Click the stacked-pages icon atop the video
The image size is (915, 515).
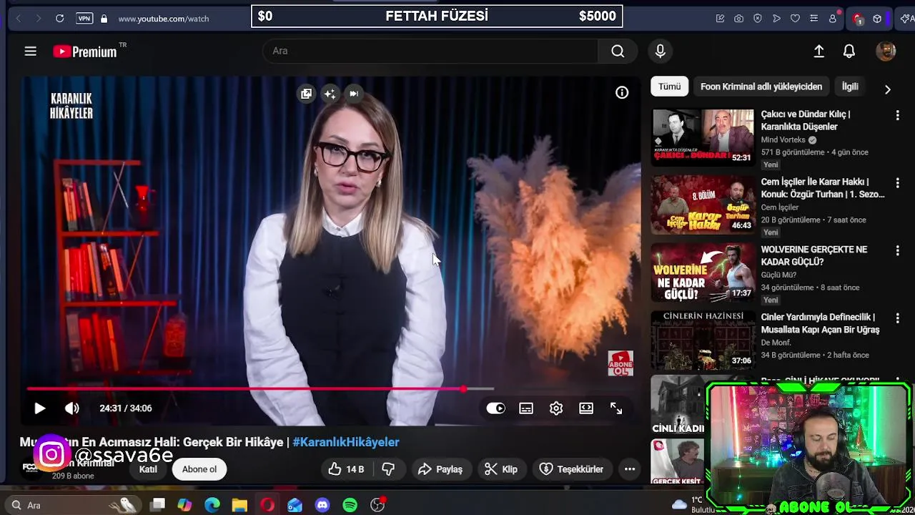pos(306,94)
